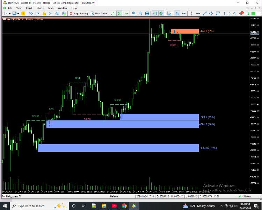
Task: Tile chart windows with grid icon
Action: (x=147, y=14)
